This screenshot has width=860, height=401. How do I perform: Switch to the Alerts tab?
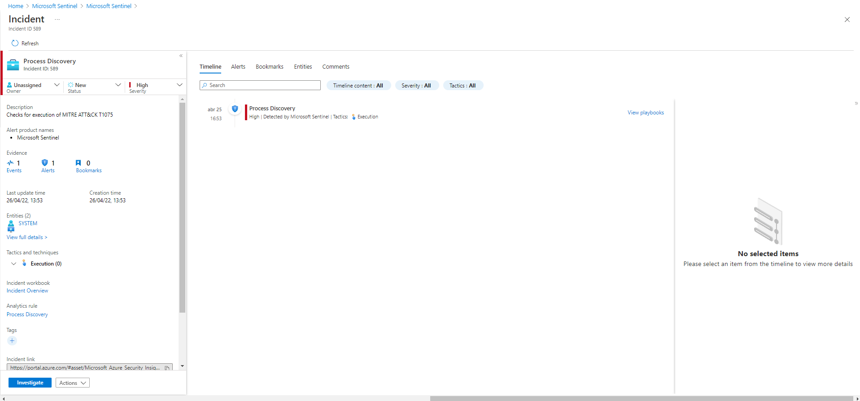[x=238, y=67]
